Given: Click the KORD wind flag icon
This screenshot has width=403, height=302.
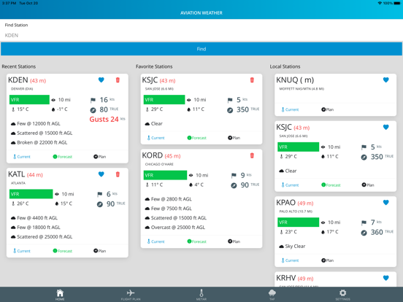Looking at the screenshot, I should (x=234, y=175).
